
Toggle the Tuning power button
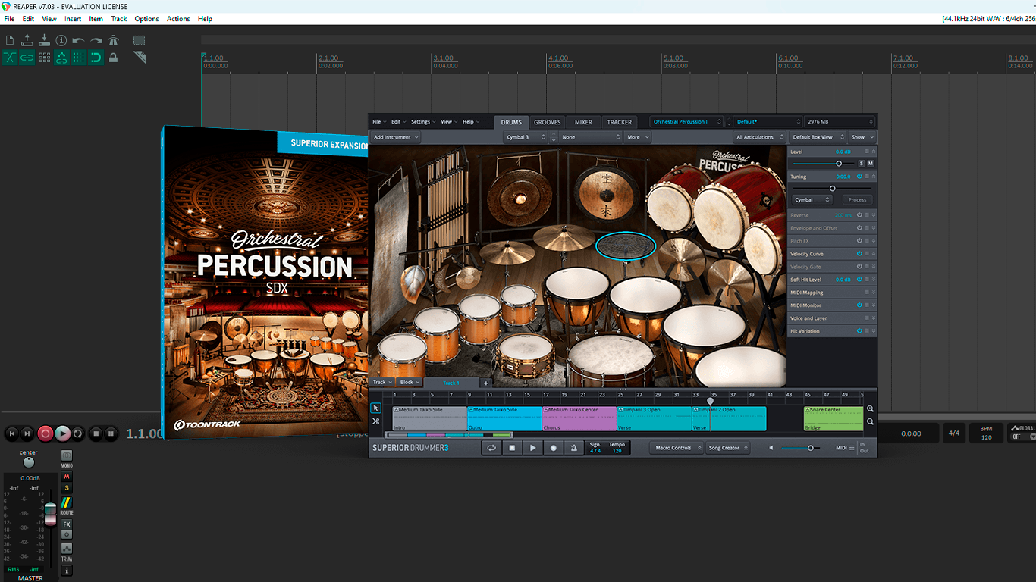pyautogui.click(x=859, y=177)
